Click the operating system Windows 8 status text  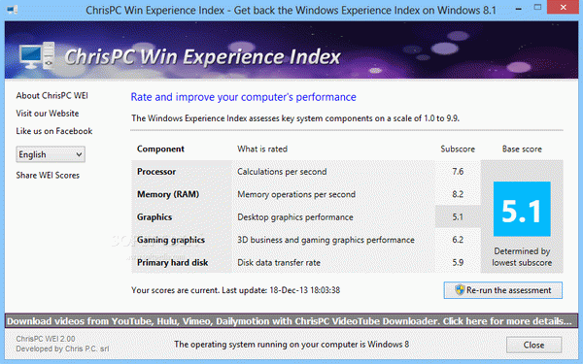[291, 345]
